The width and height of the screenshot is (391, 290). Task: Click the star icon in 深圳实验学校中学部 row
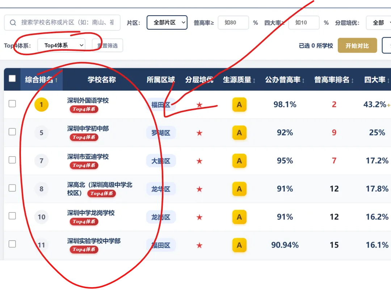[199, 245]
